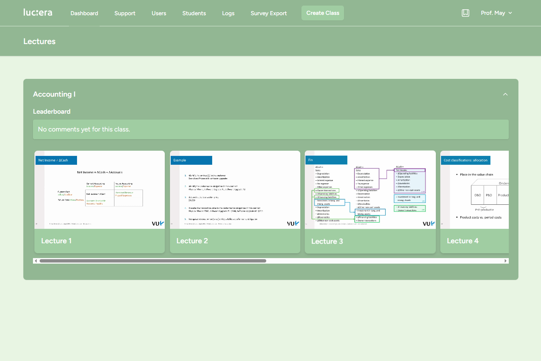Open the Support menu item

pos(125,13)
